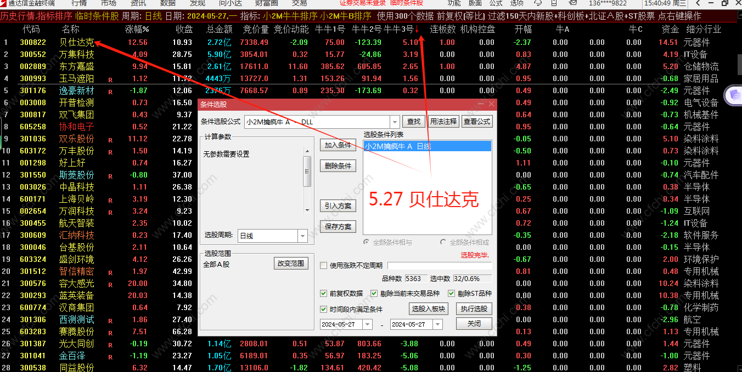Screen dimensions: 742x372
Task: Click the 执行选股 button
Action: [474, 309]
